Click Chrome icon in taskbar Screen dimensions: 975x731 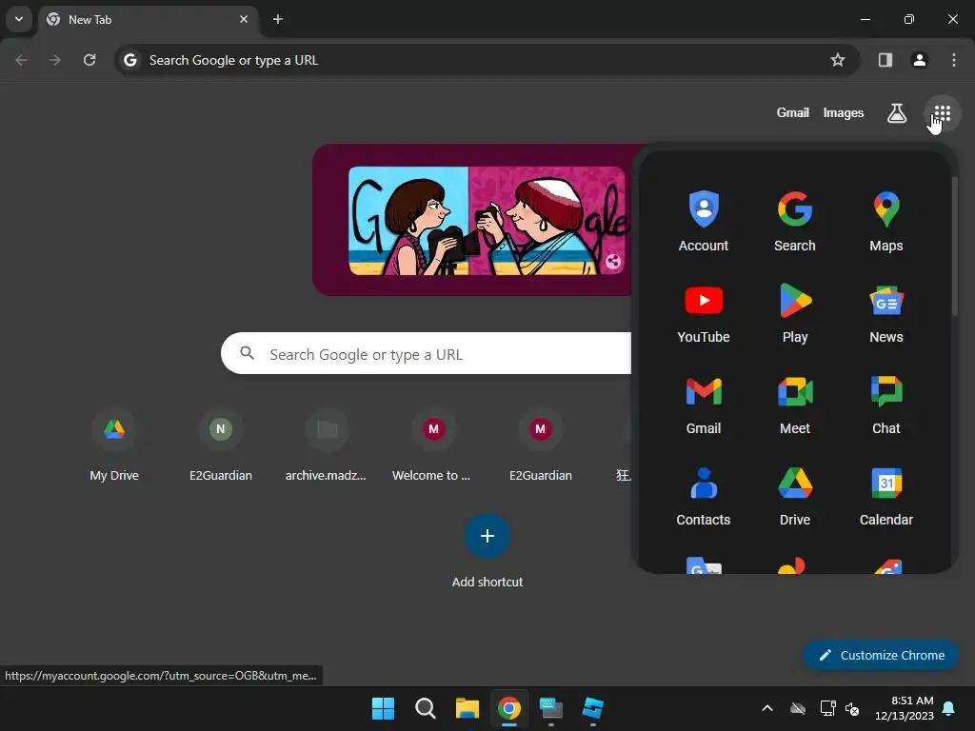tap(508, 708)
